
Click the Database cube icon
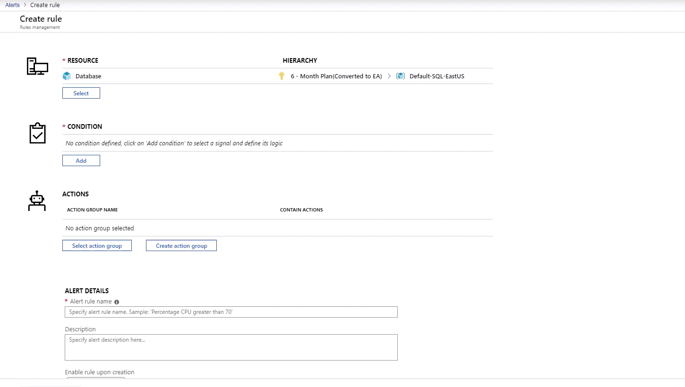67,76
